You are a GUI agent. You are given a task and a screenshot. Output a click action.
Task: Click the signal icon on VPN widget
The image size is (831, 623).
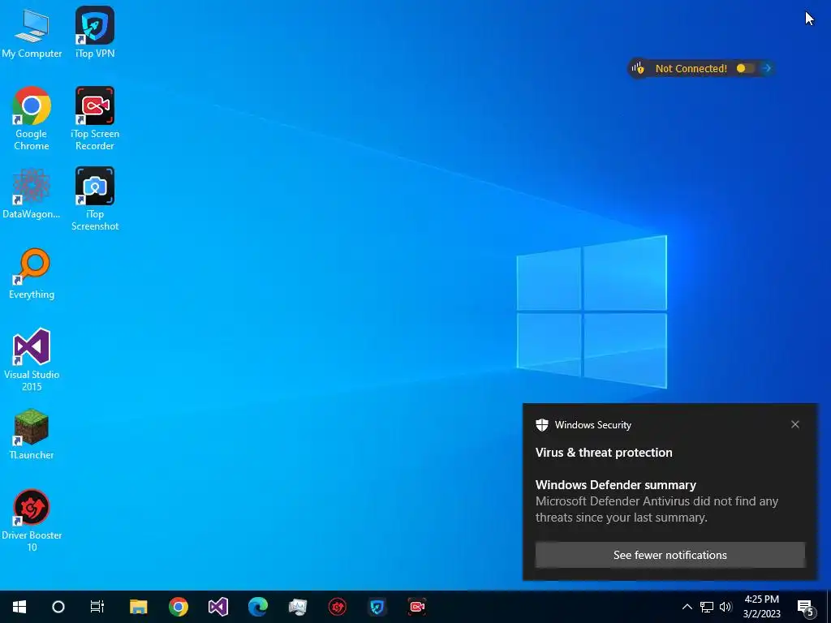tap(638, 68)
